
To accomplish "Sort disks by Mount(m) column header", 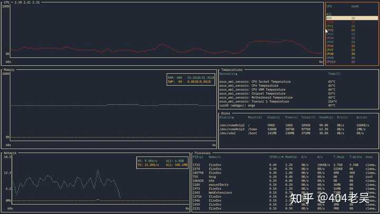I will (255, 117).
